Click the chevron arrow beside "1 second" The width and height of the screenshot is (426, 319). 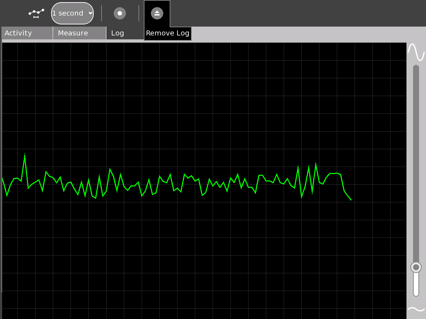(x=91, y=13)
